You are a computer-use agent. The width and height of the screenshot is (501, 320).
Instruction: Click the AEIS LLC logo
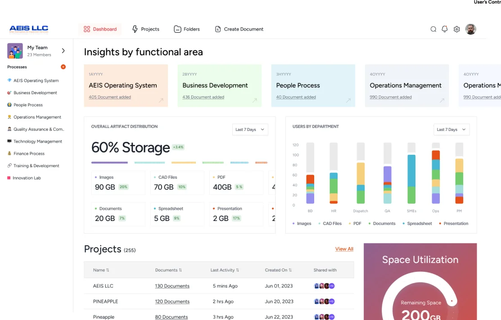pyautogui.click(x=29, y=29)
